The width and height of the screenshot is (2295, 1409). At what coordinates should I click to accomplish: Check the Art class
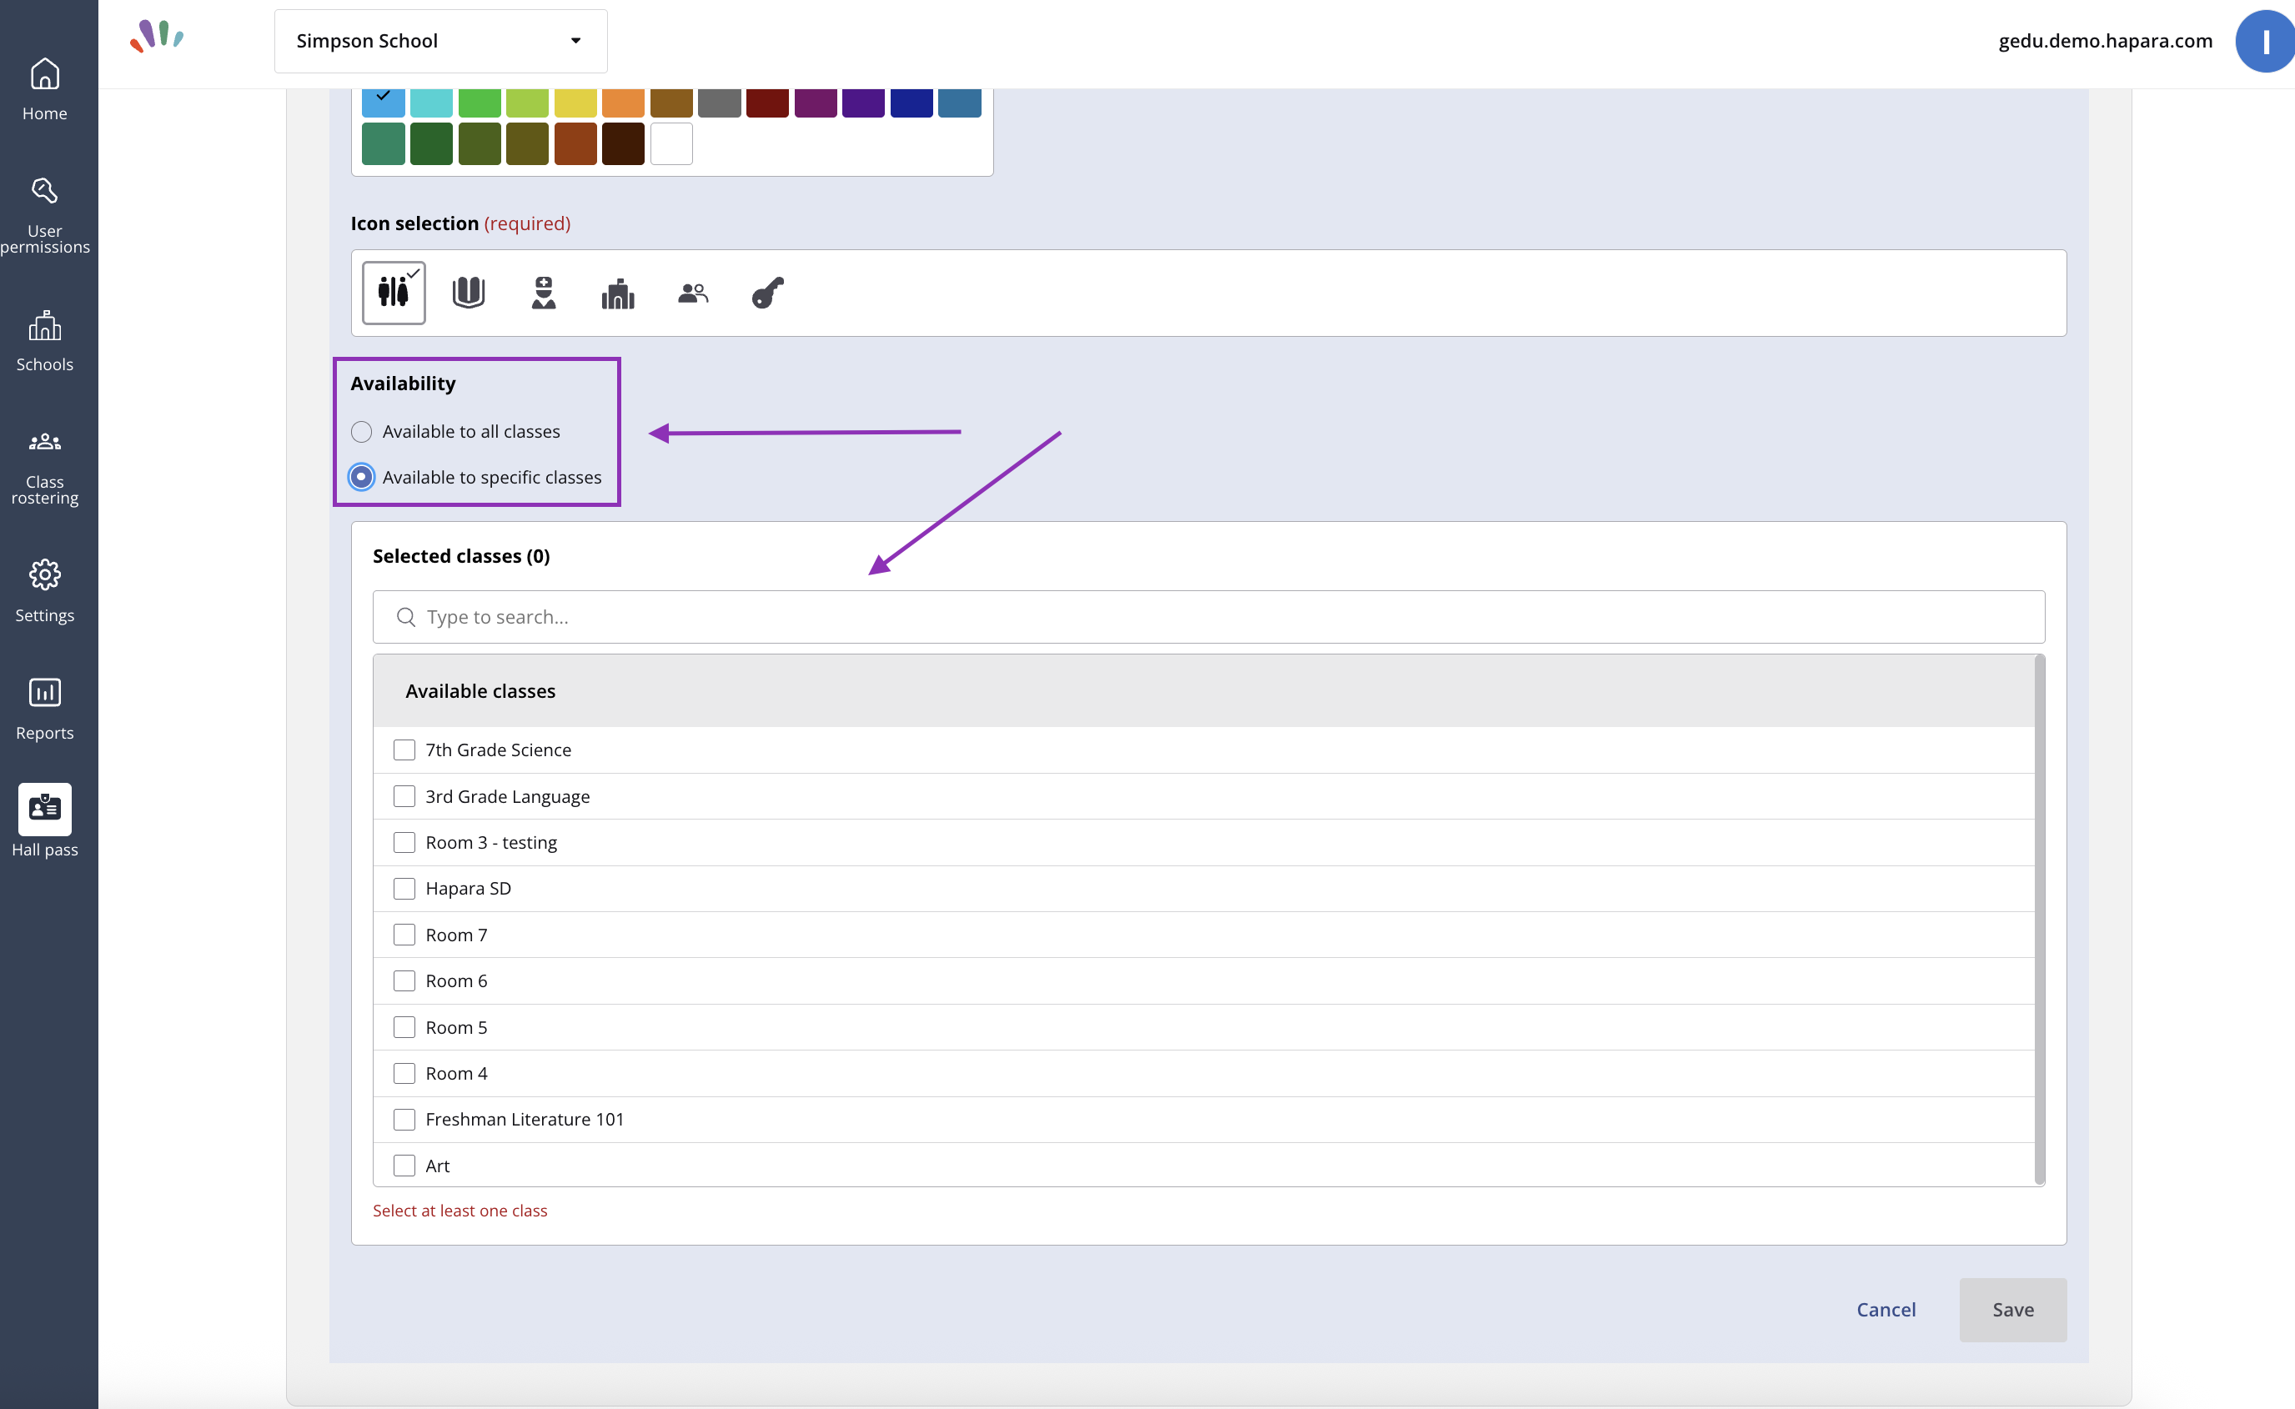(x=404, y=1166)
